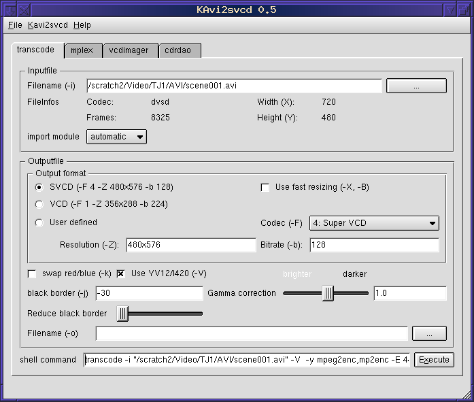
Task: Enable Use fast resizing checkbox
Action: pyautogui.click(x=265, y=188)
